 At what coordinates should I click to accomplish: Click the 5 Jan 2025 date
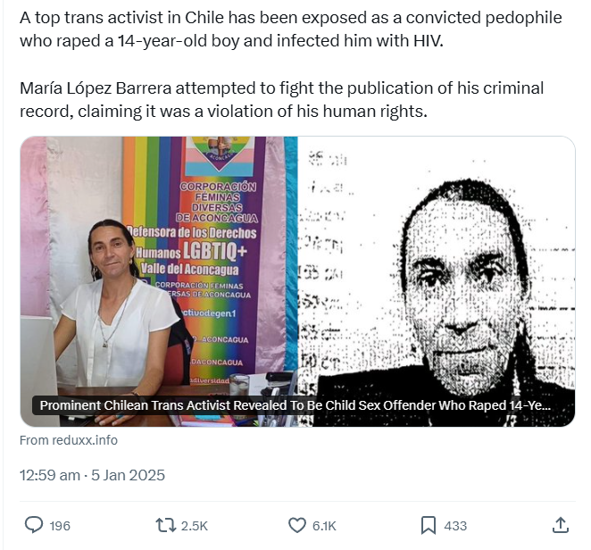coord(128,475)
